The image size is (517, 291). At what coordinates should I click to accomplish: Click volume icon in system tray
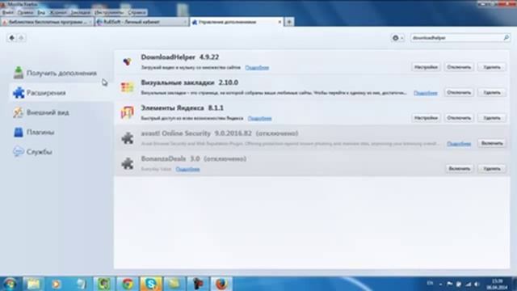[477, 284]
